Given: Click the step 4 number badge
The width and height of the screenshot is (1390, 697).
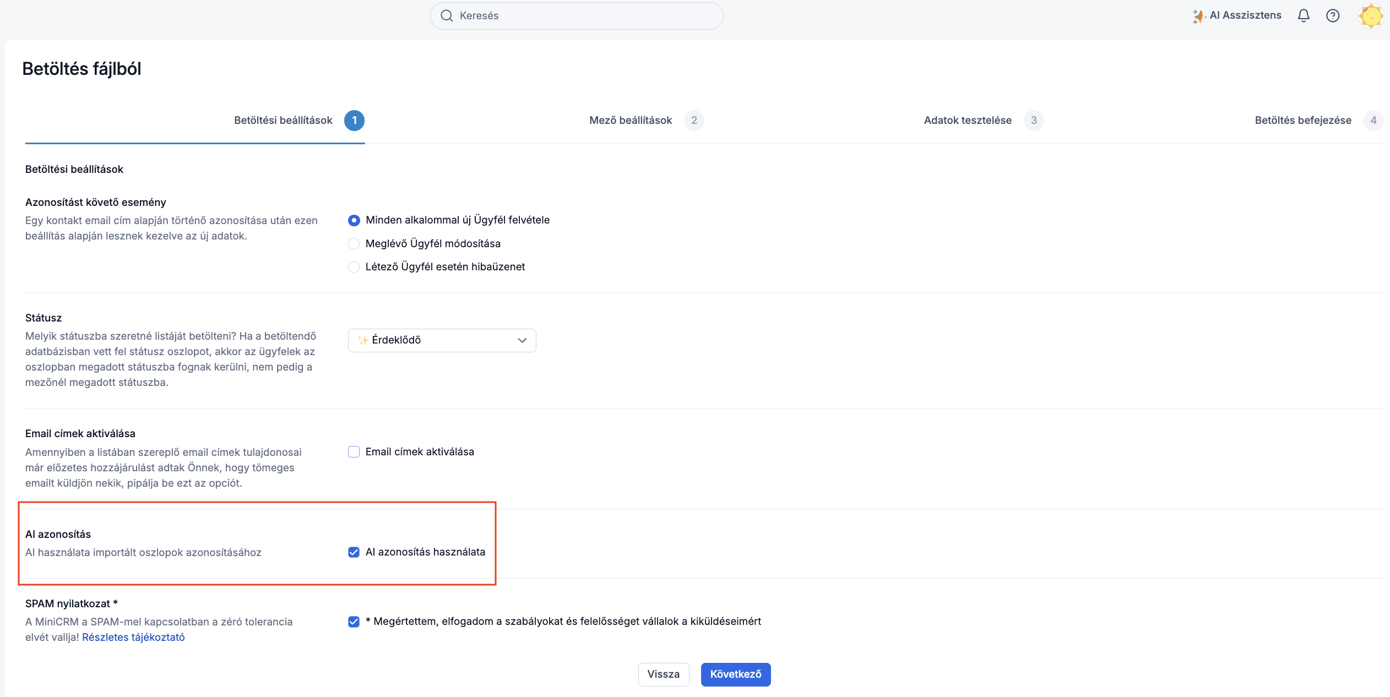Looking at the screenshot, I should pyautogui.click(x=1373, y=120).
